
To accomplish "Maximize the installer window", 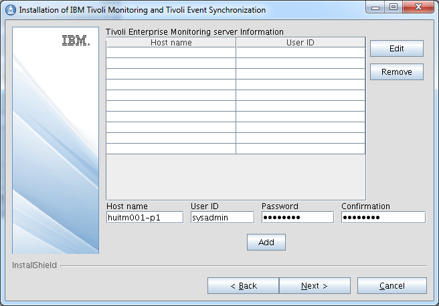I will point(393,7).
